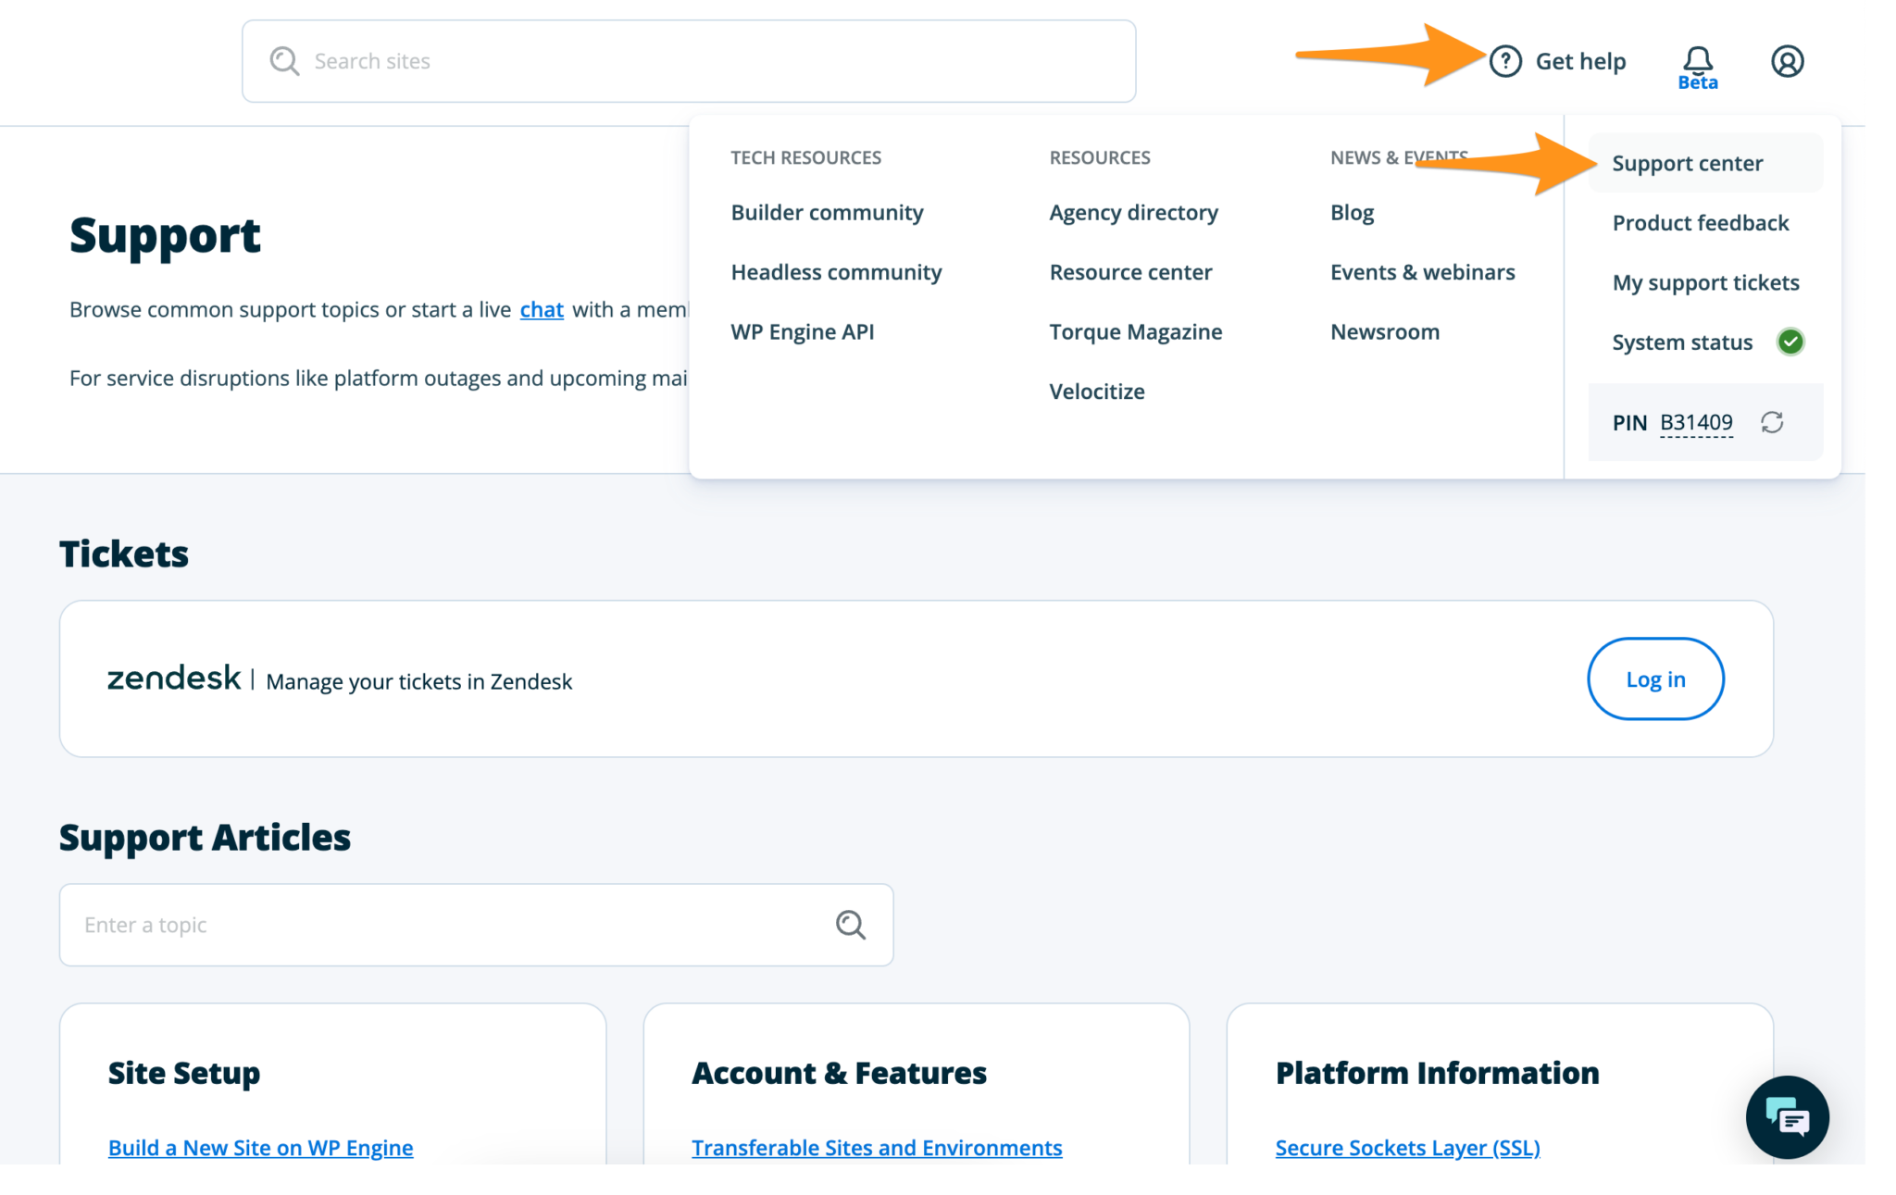Open the Velocitize menu entry
Image resolution: width=1896 pixels, height=1195 pixels.
[x=1096, y=391]
